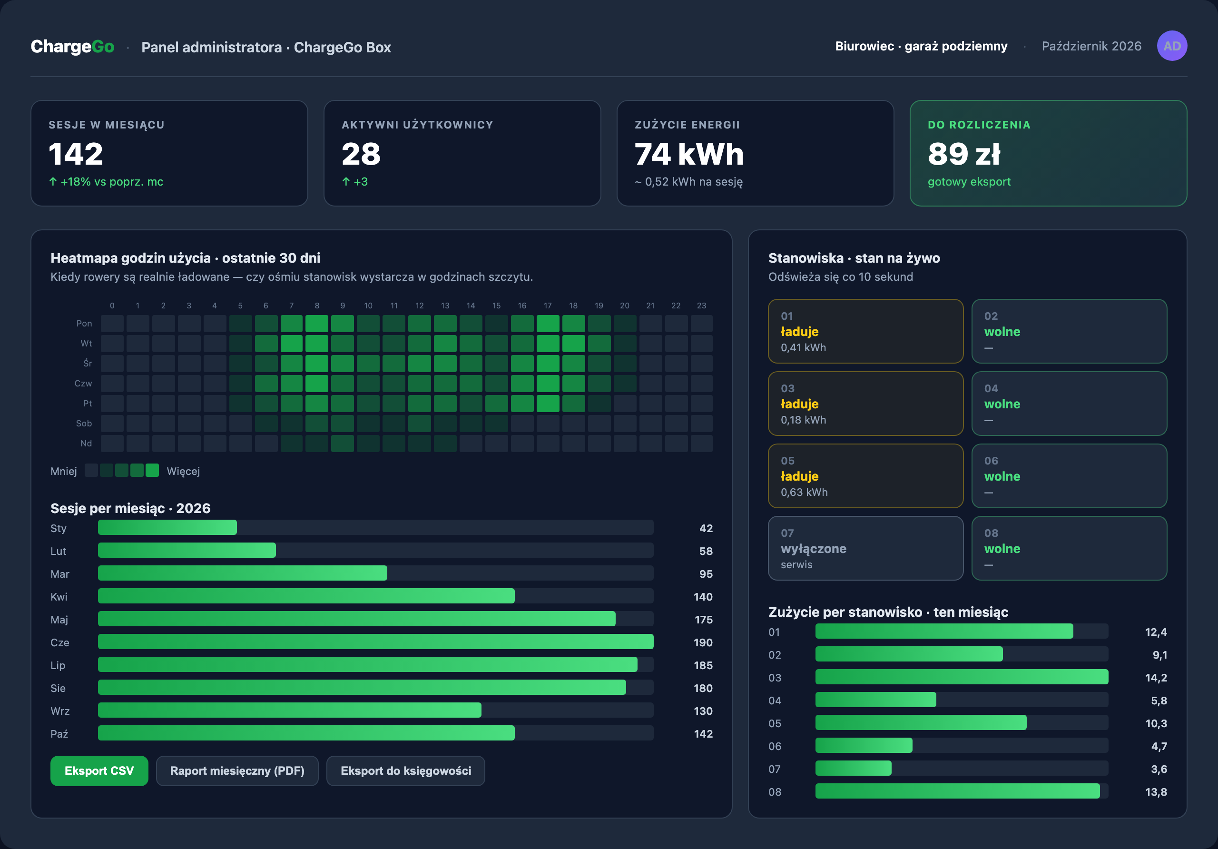Click the Sty sessions bar

click(x=167, y=527)
